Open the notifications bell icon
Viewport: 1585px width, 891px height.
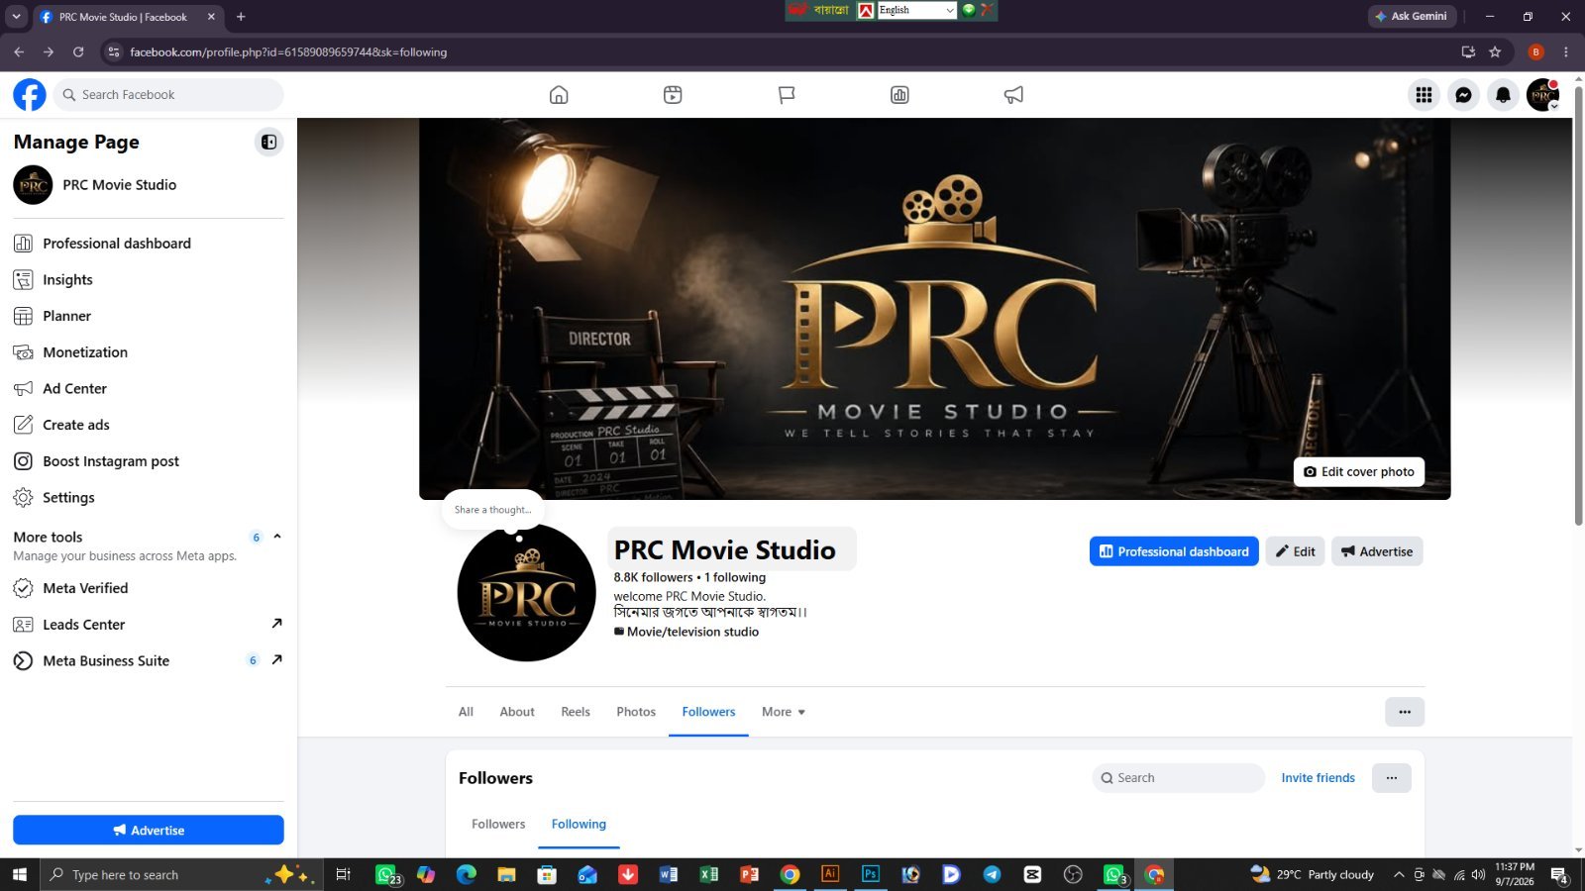[x=1503, y=95]
